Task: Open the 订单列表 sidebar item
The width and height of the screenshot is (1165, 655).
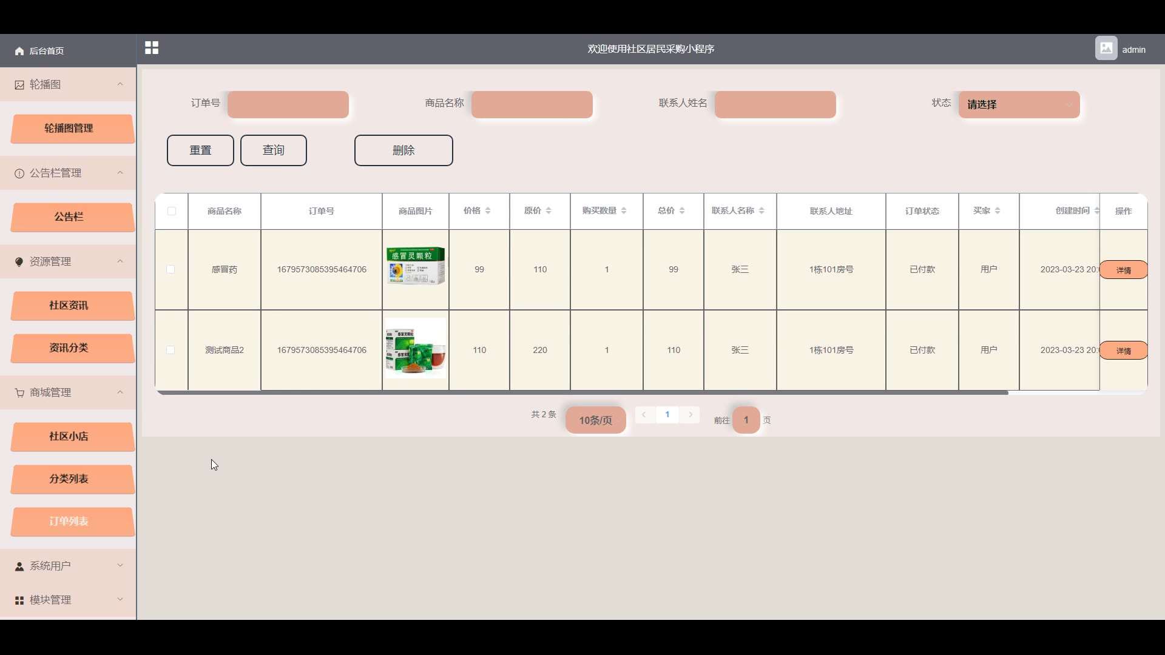Action: point(69,522)
